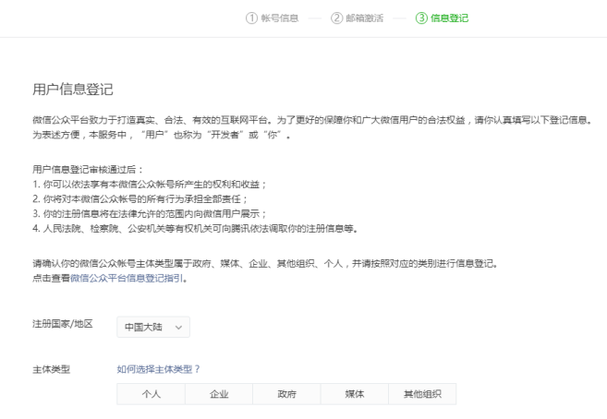Pick the 其他组织 entity type option
Viewport: 607px width, 419px height.
(x=422, y=394)
